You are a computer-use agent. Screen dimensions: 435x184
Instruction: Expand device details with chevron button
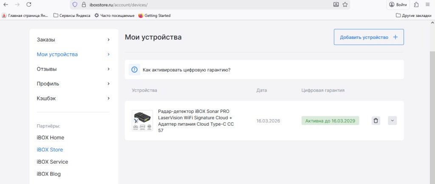click(392, 121)
